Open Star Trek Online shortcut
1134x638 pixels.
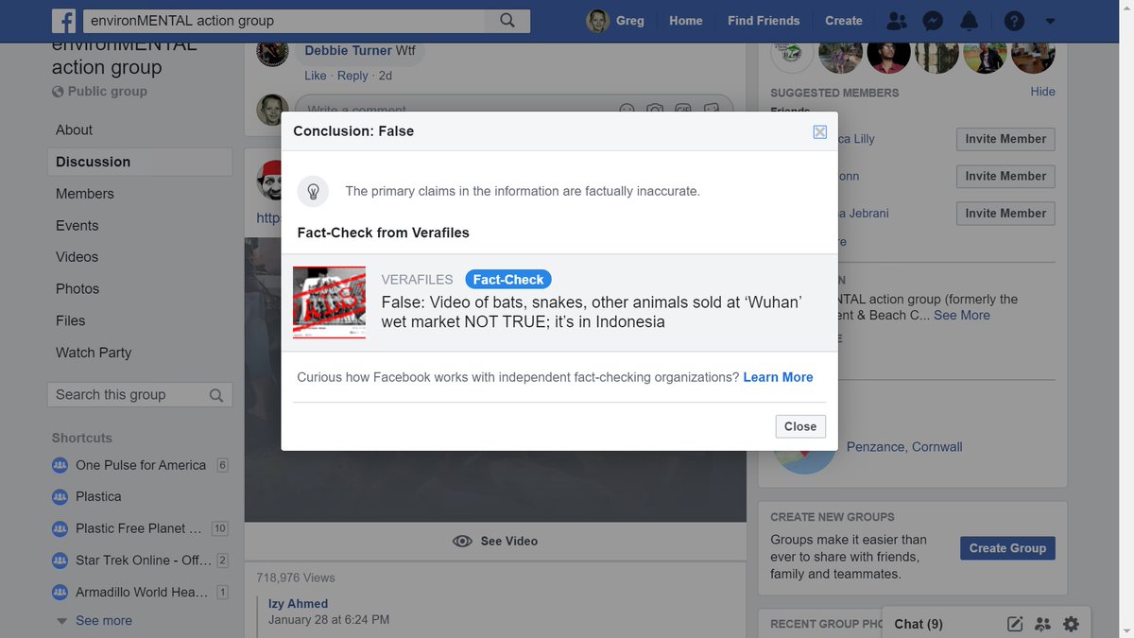coord(144,560)
